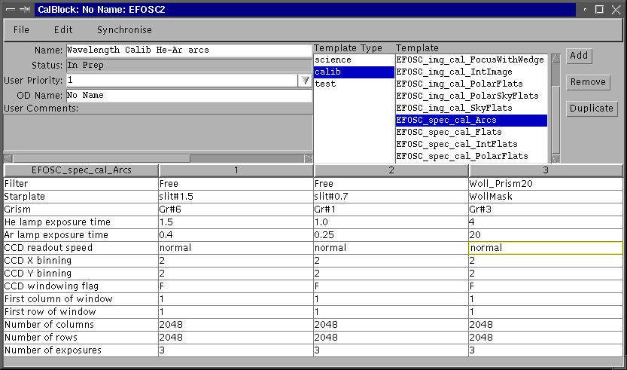627x370 pixels.
Task: Click CCD Y binning cell in column 1
Action: pyautogui.click(x=236, y=274)
